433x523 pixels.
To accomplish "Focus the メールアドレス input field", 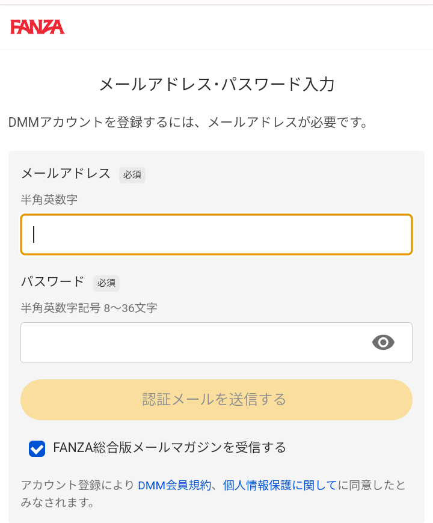I will [x=216, y=234].
